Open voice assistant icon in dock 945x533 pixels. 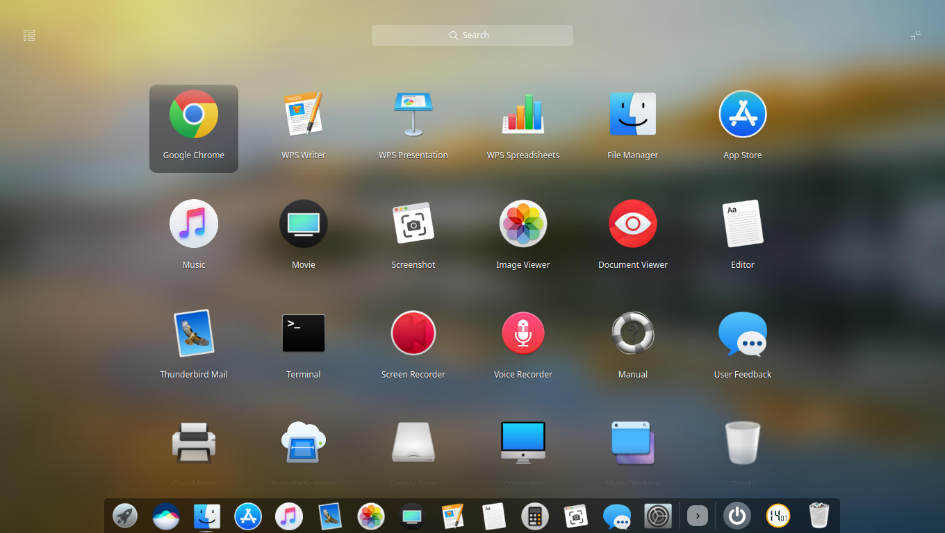click(166, 516)
